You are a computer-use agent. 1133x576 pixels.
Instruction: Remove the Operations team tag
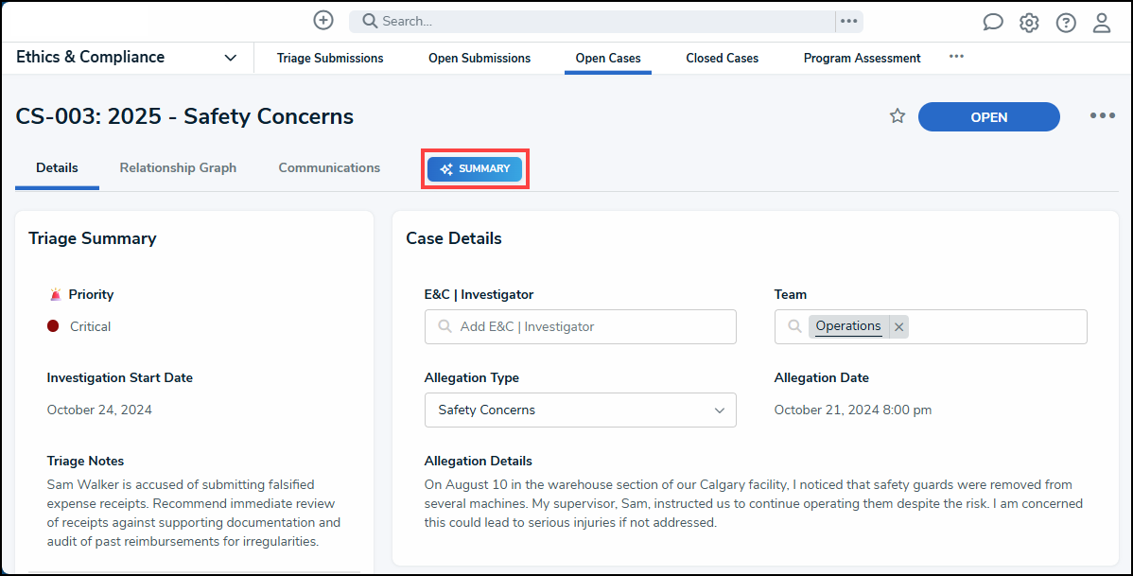click(x=899, y=326)
